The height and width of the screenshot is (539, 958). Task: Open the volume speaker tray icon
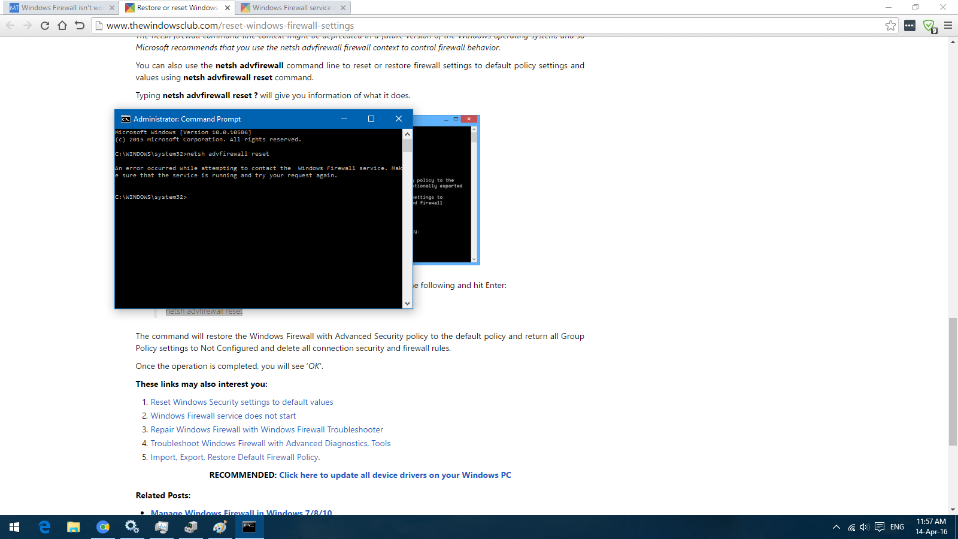click(865, 527)
